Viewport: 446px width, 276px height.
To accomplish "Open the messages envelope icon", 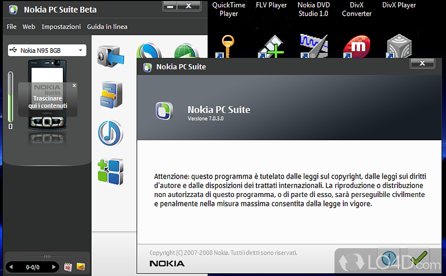I will [x=81, y=267].
